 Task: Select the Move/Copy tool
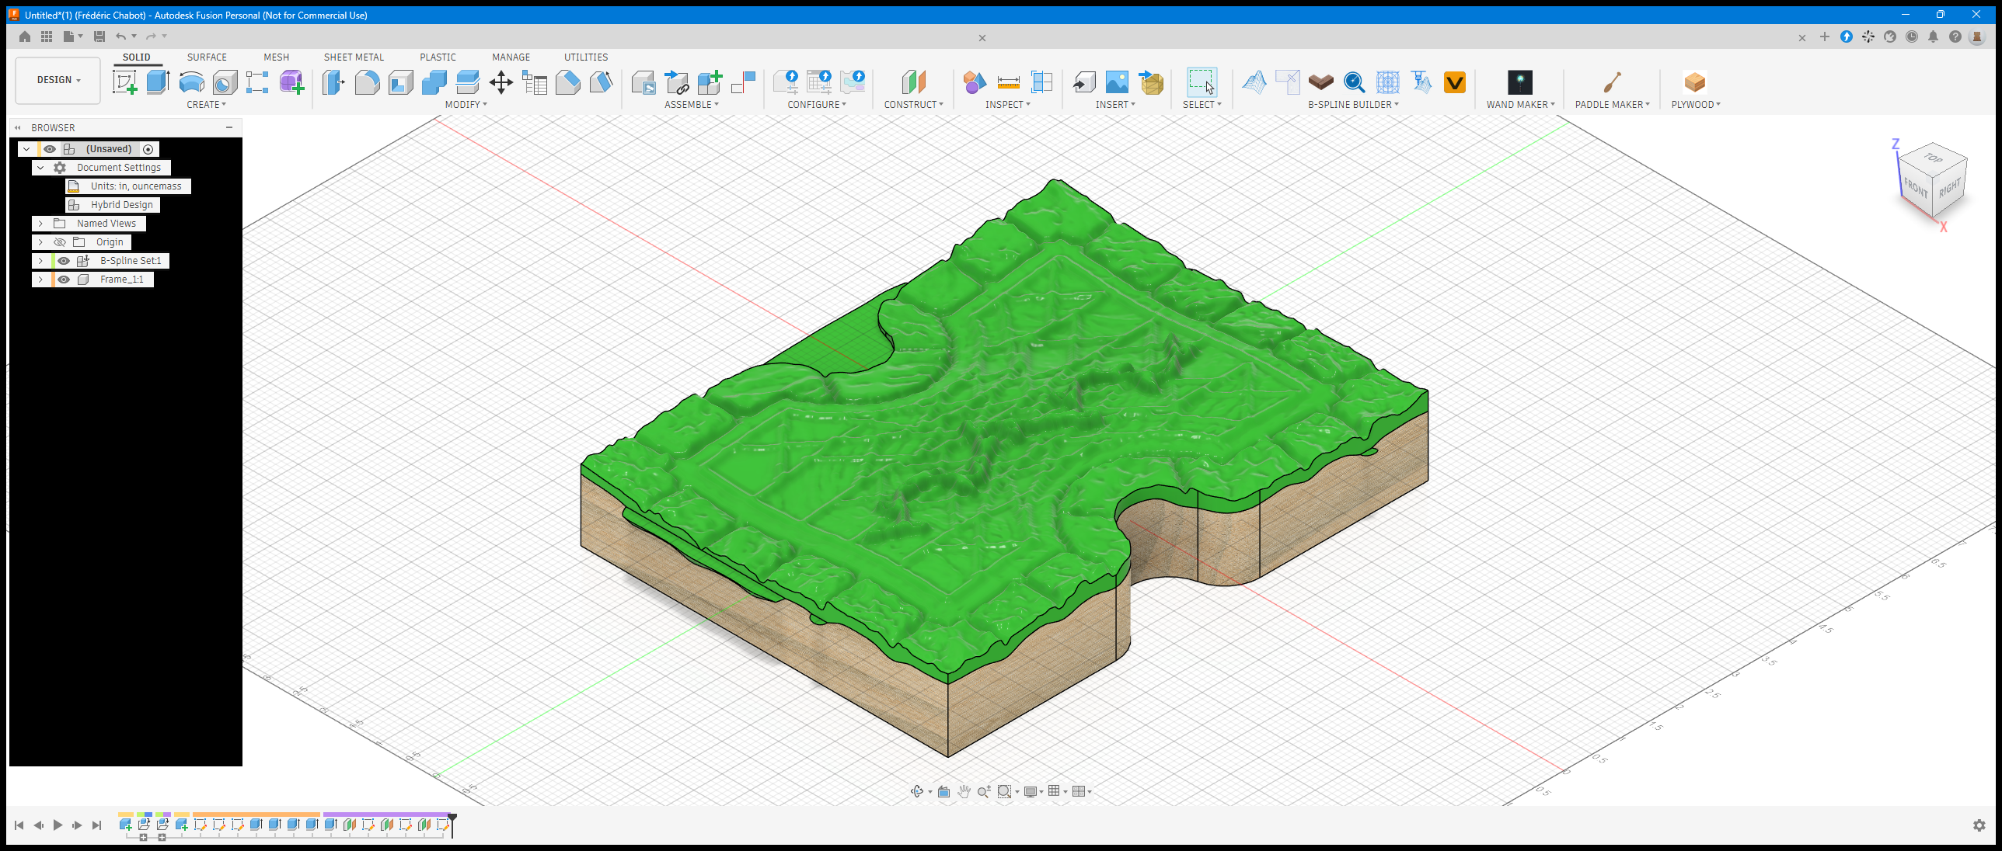coord(500,82)
